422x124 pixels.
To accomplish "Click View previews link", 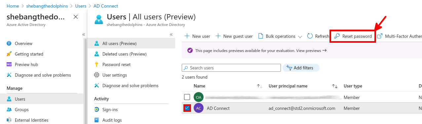I will 311,51.
